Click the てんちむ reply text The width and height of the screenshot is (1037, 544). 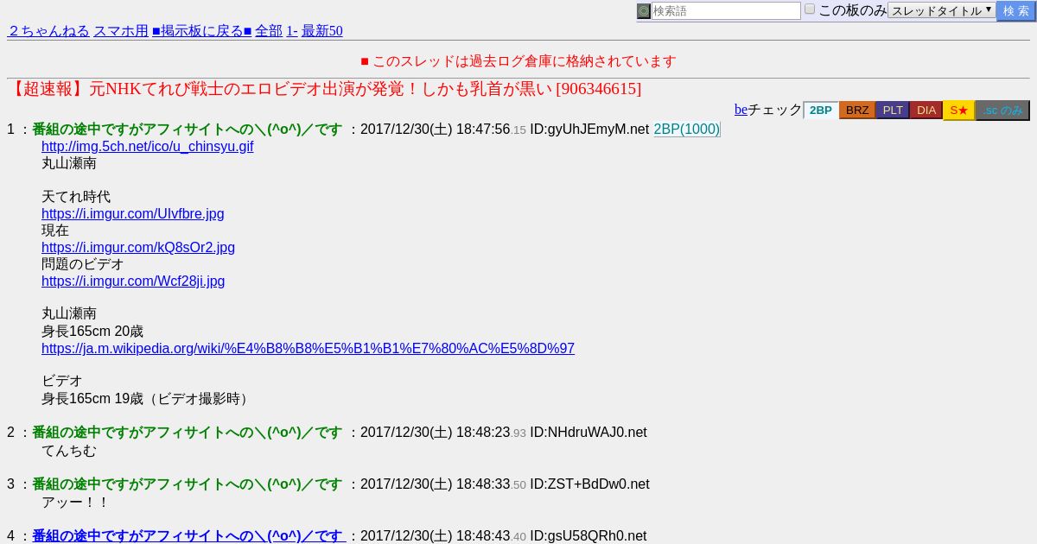pos(69,451)
